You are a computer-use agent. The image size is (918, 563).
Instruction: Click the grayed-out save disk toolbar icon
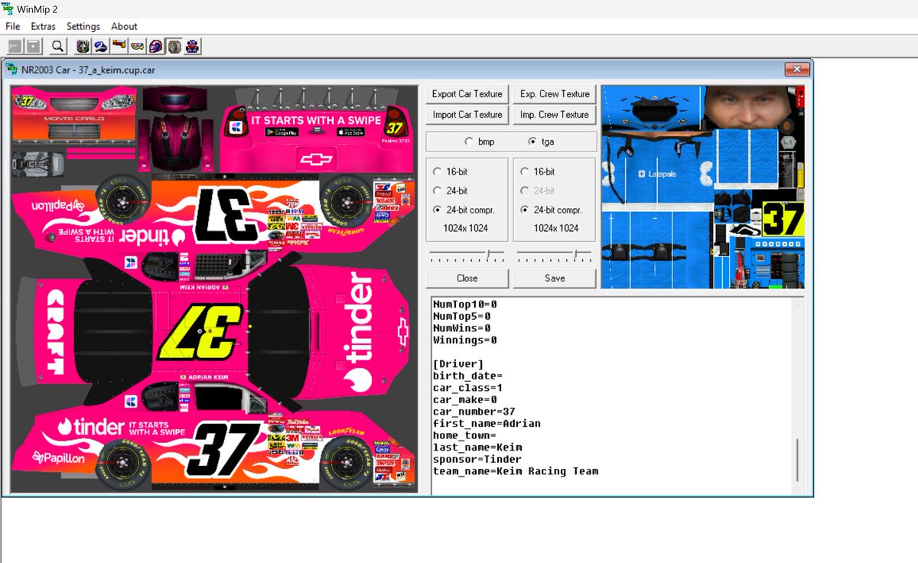coord(34,47)
